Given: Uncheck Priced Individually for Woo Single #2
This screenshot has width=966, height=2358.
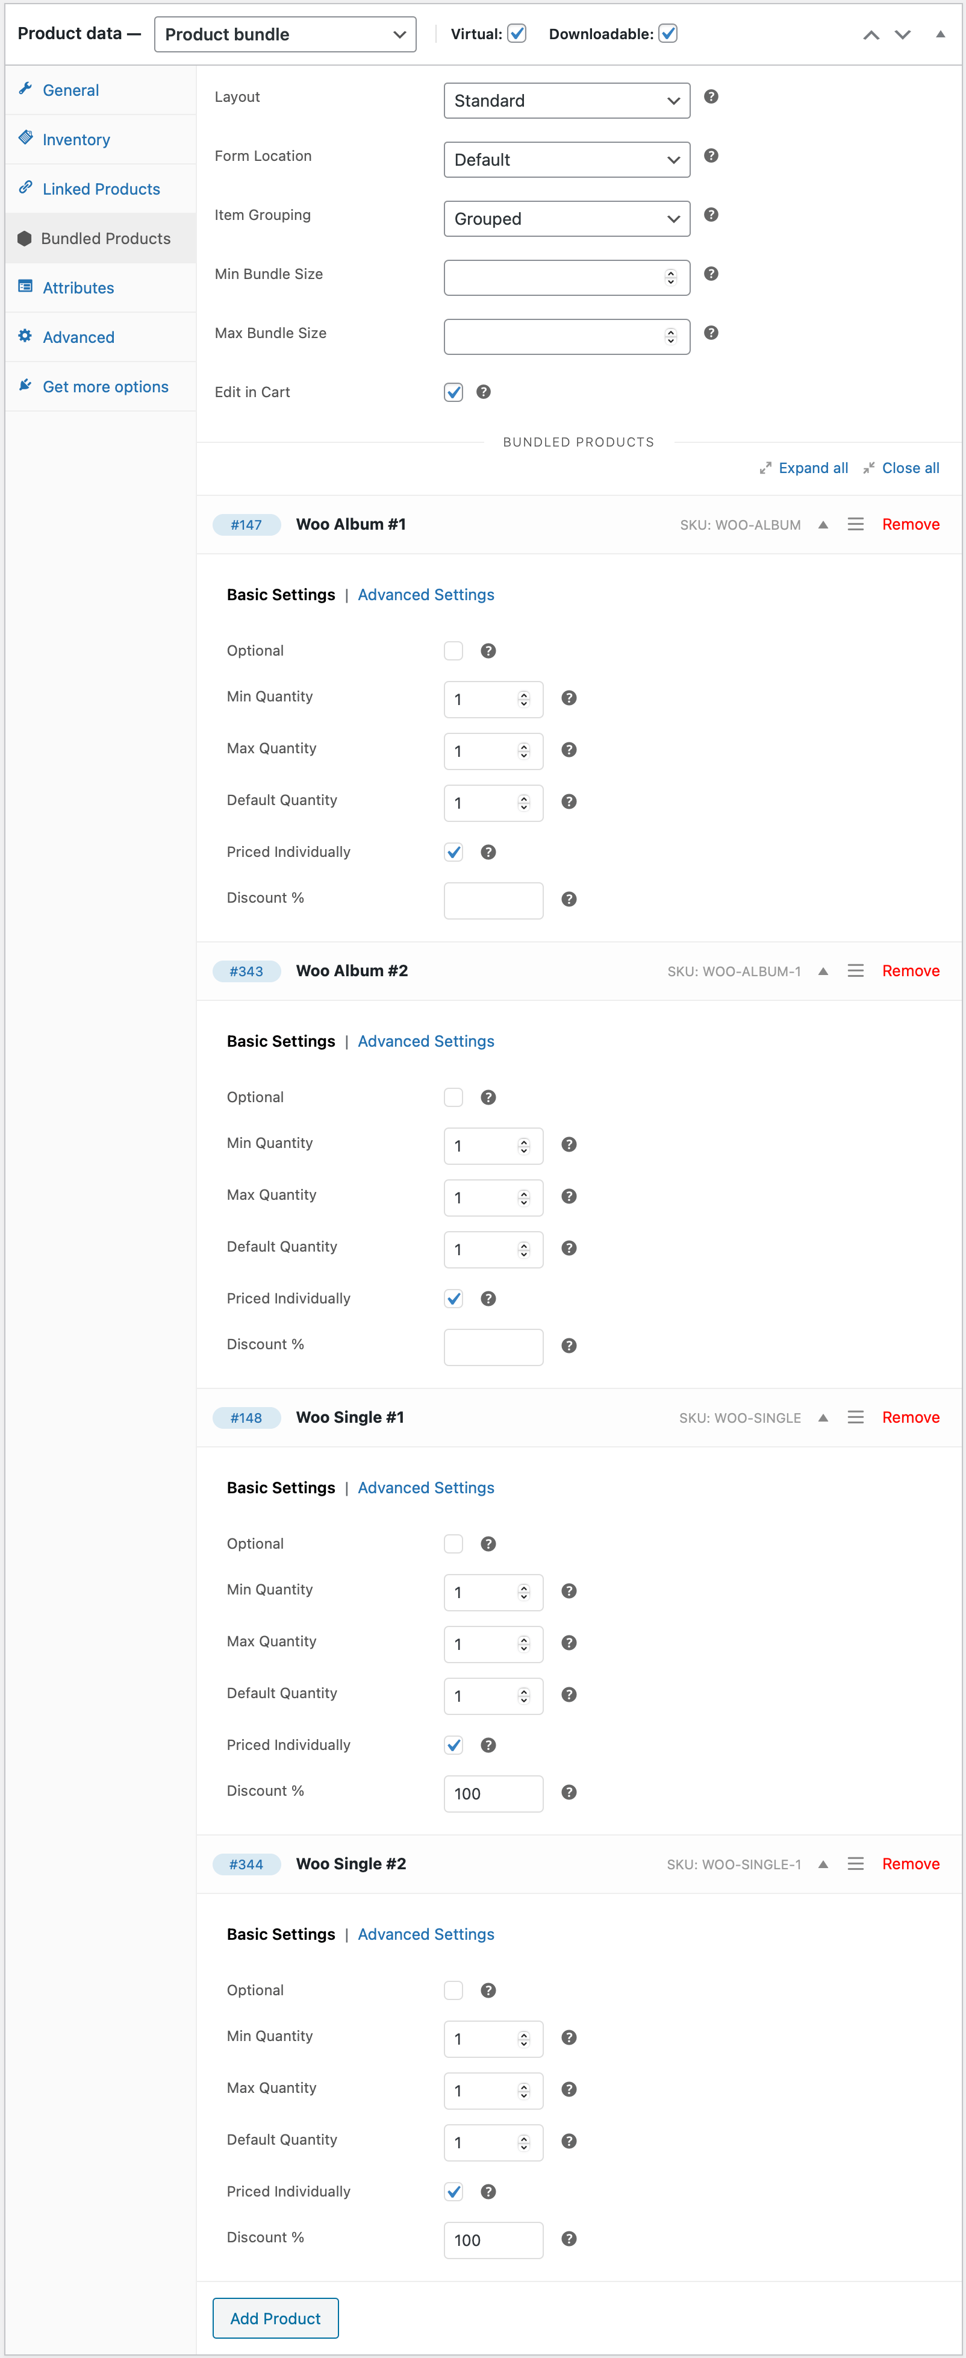Looking at the screenshot, I should pyautogui.click(x=453, y=2192).
